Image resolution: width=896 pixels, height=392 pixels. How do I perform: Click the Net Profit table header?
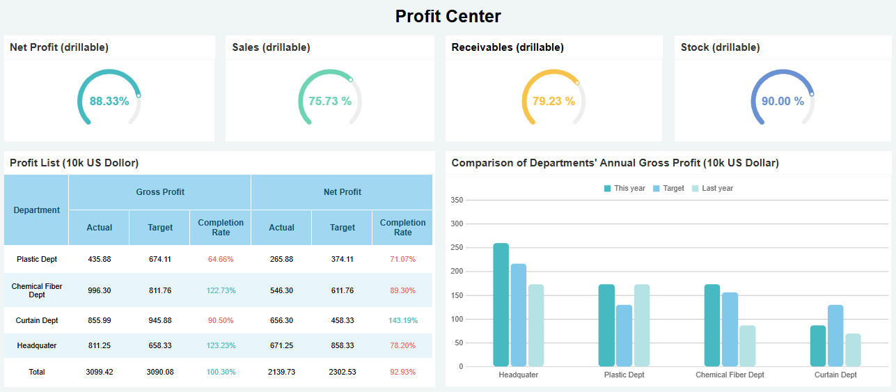point(342,192)
